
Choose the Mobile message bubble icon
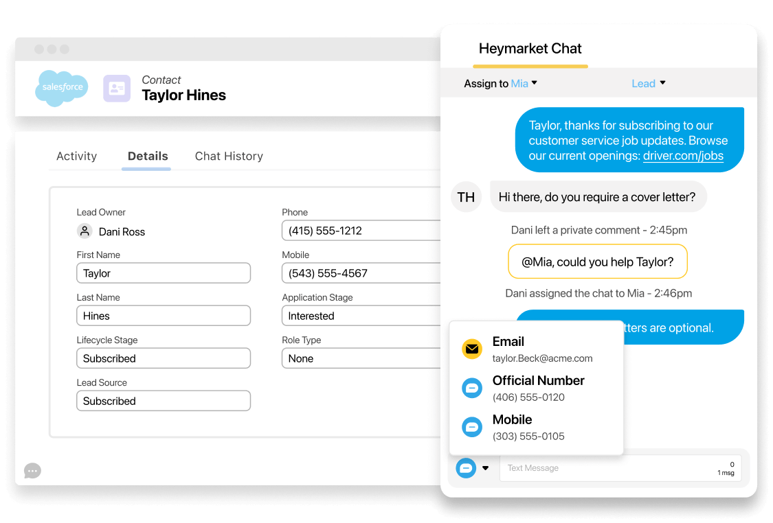coord(471,427)
